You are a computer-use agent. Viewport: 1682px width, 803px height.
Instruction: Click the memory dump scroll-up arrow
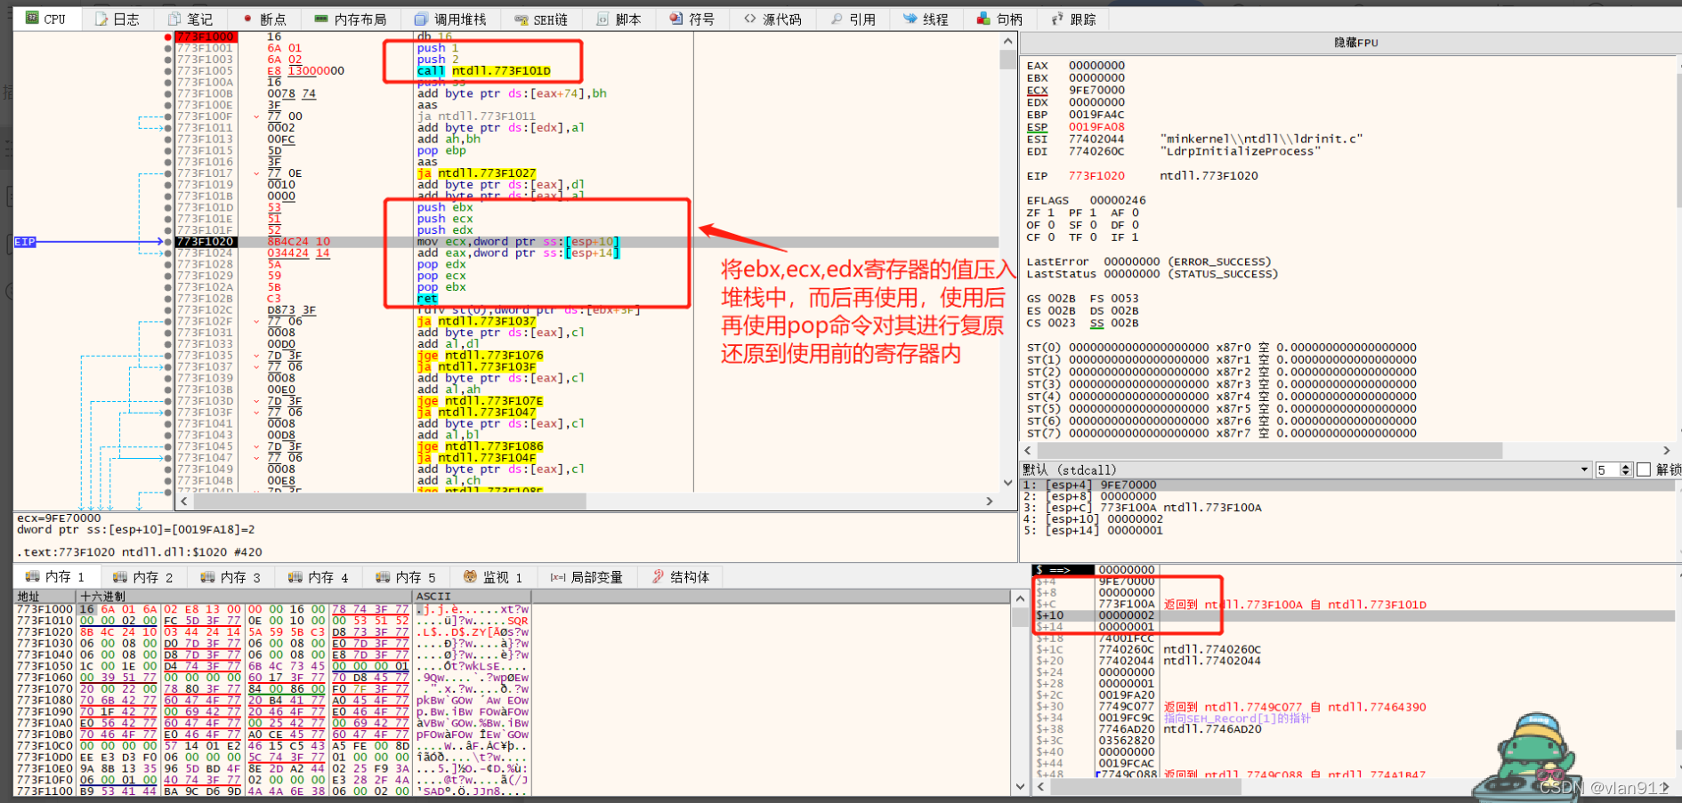[x=1020, y=598]
